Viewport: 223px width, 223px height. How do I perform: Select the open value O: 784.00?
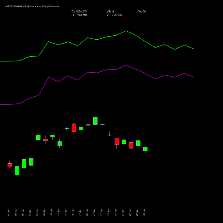tap(79, 15)
